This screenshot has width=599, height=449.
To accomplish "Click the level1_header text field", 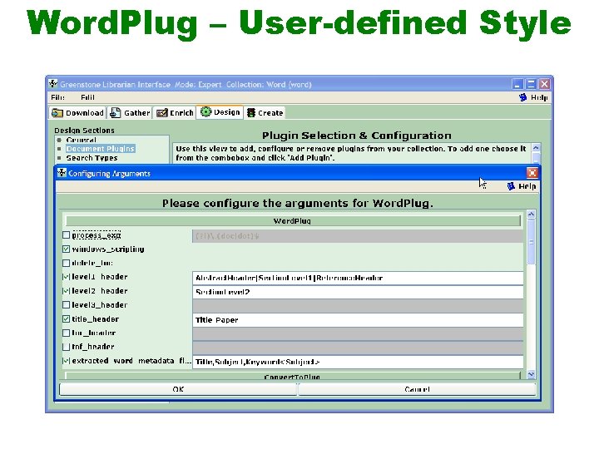I will click(x=358, y=278).
